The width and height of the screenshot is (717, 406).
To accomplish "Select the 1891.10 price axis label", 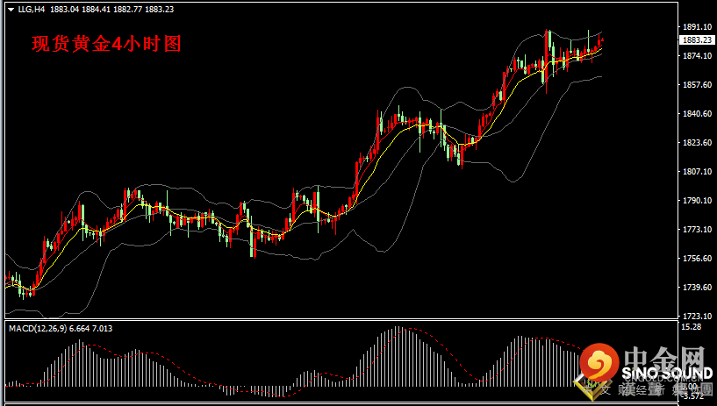I will [x=697, y=27].
